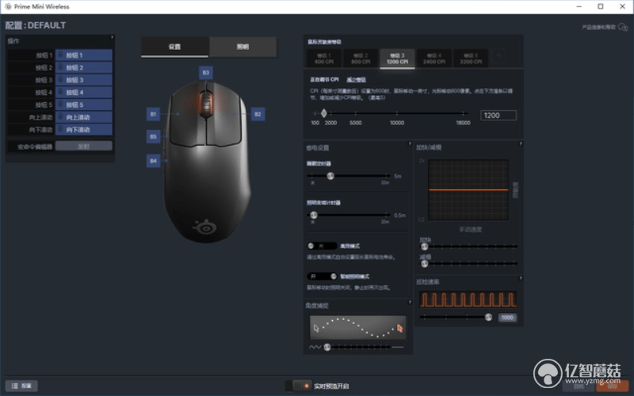Click the reduce levels link beside CPI heading
Viewport: 634px width, 396px height.
click(x=356, y=80)
